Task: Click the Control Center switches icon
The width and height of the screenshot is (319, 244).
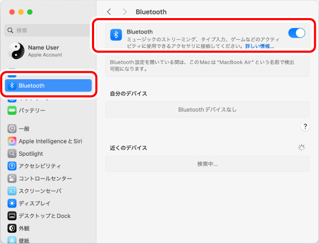Action: tap(12, 178)
